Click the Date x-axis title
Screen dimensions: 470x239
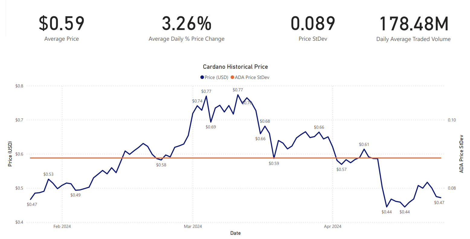click(235, 233)
